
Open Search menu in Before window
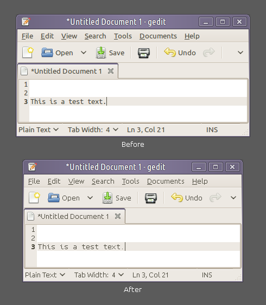(96, 36)
